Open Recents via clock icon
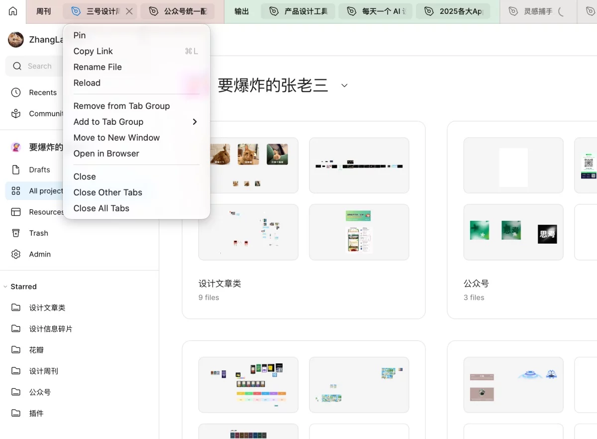This screenshot has width=597, height=439. pyautogui.click(x=16, y=92)
